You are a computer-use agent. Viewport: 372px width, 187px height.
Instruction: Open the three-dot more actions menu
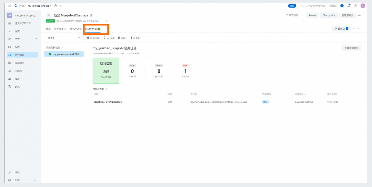359,15
